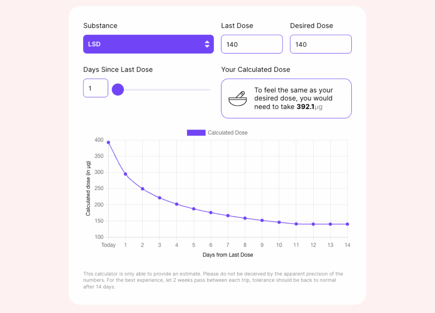This screenshot has height=313, width=435.
Task: Select the Your Calculated Dose result card
Action: (x=286, y=98)
